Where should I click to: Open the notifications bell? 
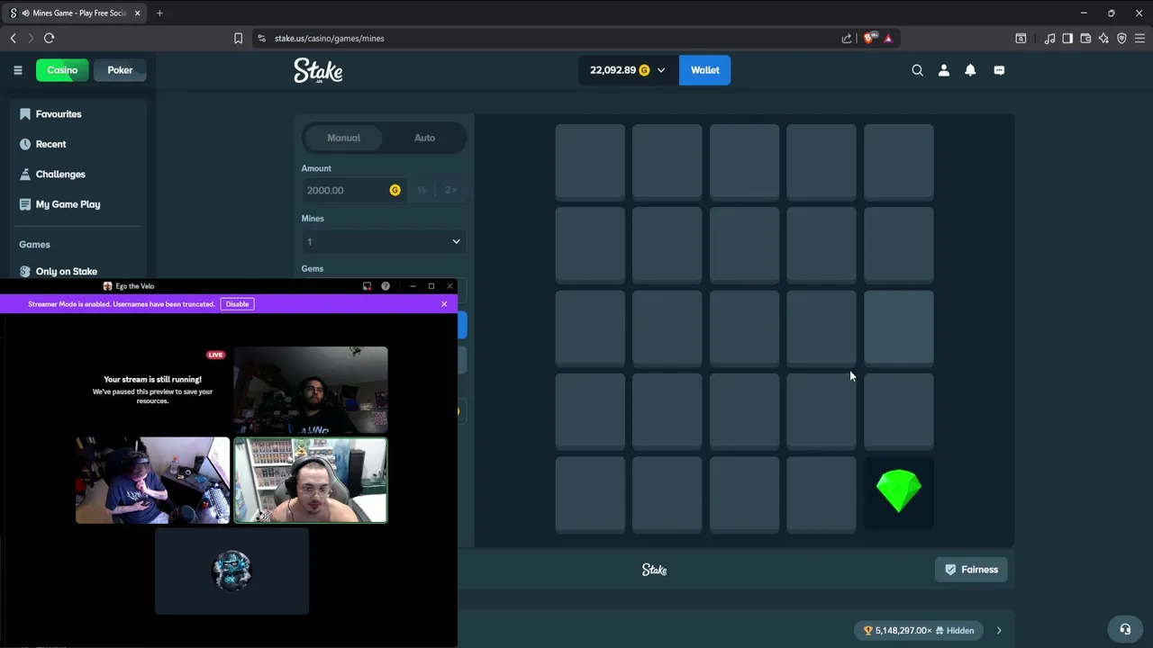click(x=970, y=70)
